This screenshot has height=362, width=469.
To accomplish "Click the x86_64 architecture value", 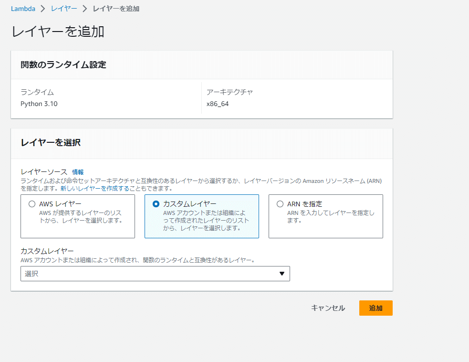I will pos(218,104).
